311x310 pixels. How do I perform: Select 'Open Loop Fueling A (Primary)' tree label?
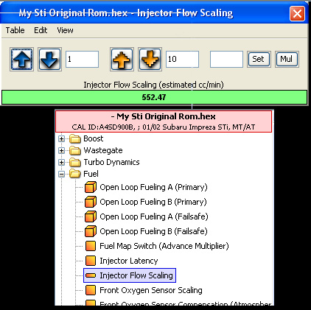pyautogui.click(x=153, y=187)
